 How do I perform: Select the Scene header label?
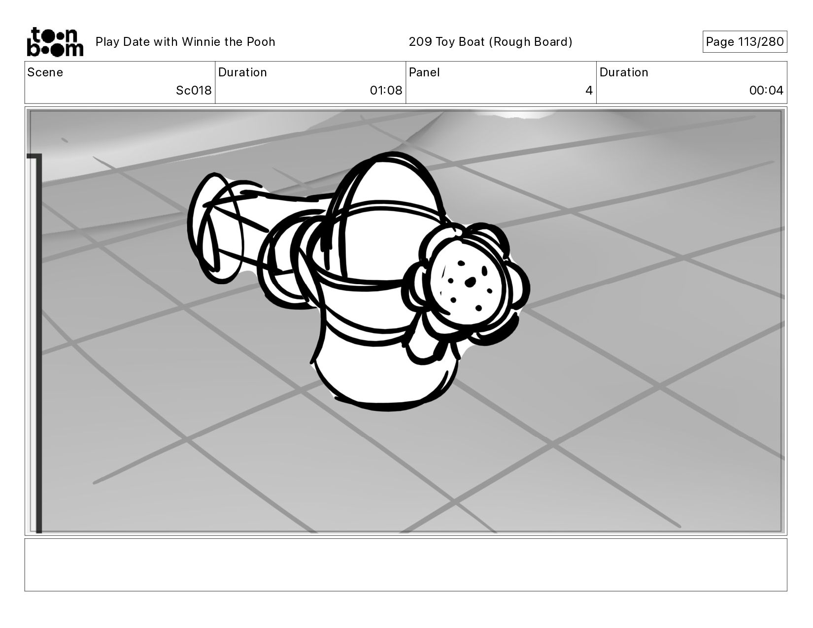[45, 72]
